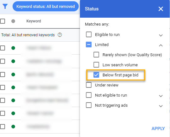Toggle the Eligible to run checkbox
Screen dimensions: 170x137
click(89, 34)
